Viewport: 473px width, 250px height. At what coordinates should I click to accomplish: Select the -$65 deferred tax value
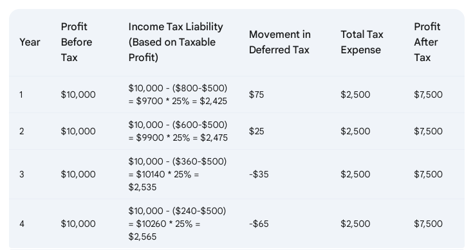pyautogui.click(x=259, y=224)
